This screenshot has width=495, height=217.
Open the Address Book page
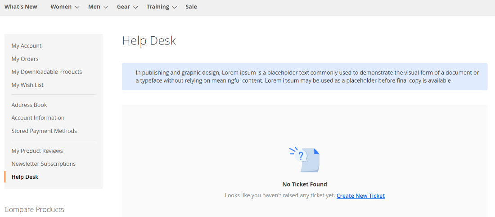[29, 105]
